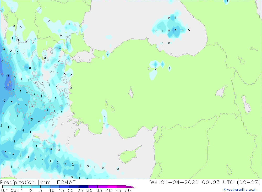262x192 pixels.
Task: Click the '30' legend scale label
Action: pos(90,190)
